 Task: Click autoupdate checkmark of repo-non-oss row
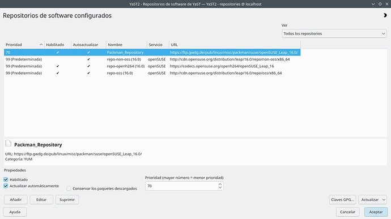88,59
